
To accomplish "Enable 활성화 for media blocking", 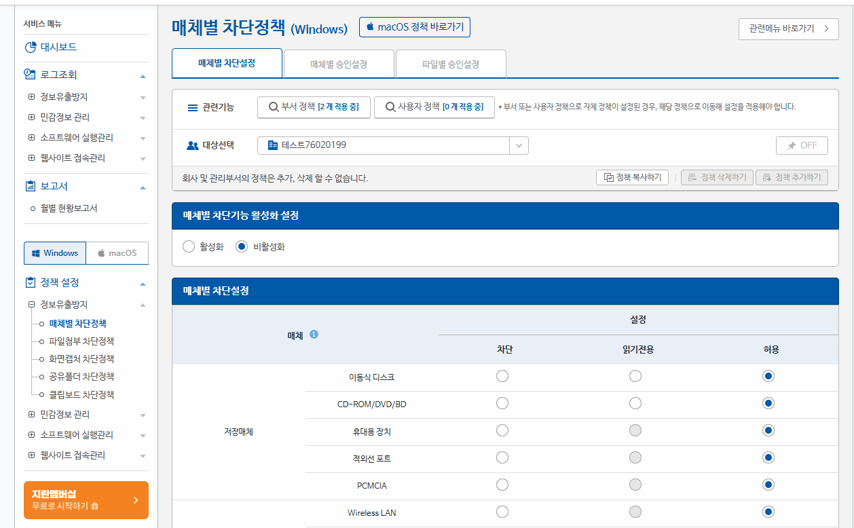I will click(x=189, y=246).
